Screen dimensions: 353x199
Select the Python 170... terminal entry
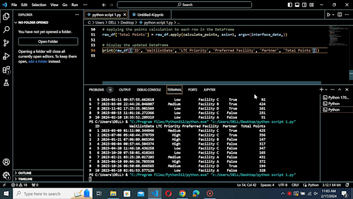pyautogui.click(x=336, y=97)
